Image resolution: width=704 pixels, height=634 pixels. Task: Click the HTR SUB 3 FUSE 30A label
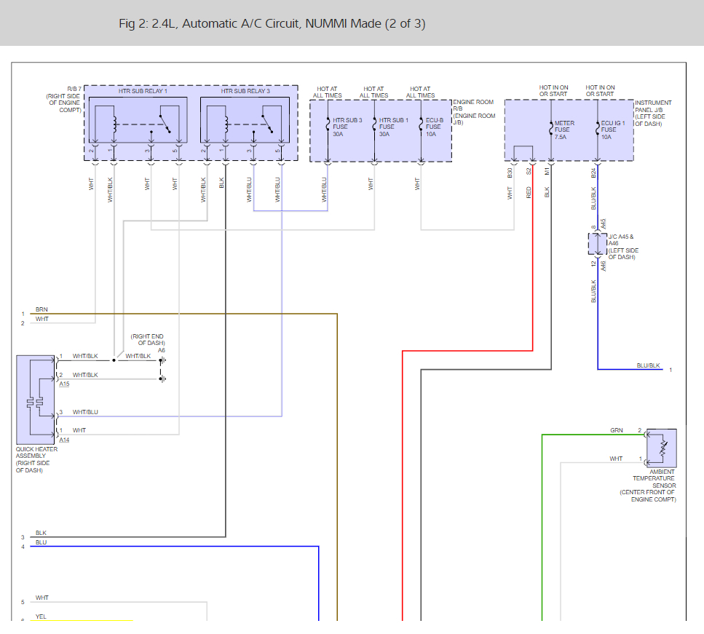pyautogui.click(x=347, y=127)
